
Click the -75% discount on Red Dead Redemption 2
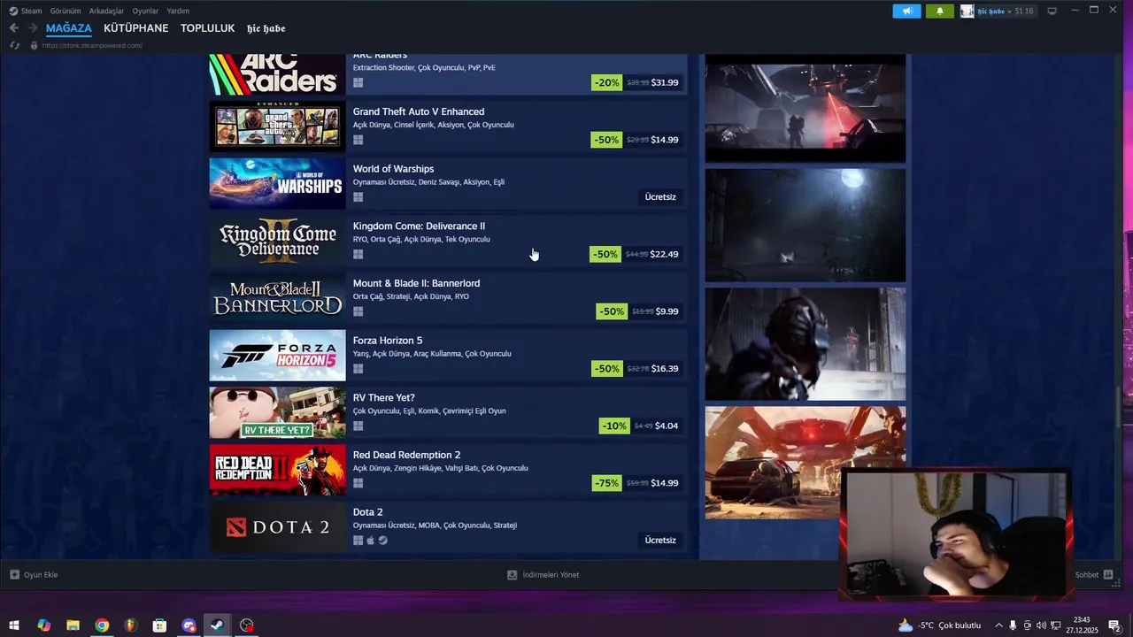pyautogui.click(x=606, y=483)
